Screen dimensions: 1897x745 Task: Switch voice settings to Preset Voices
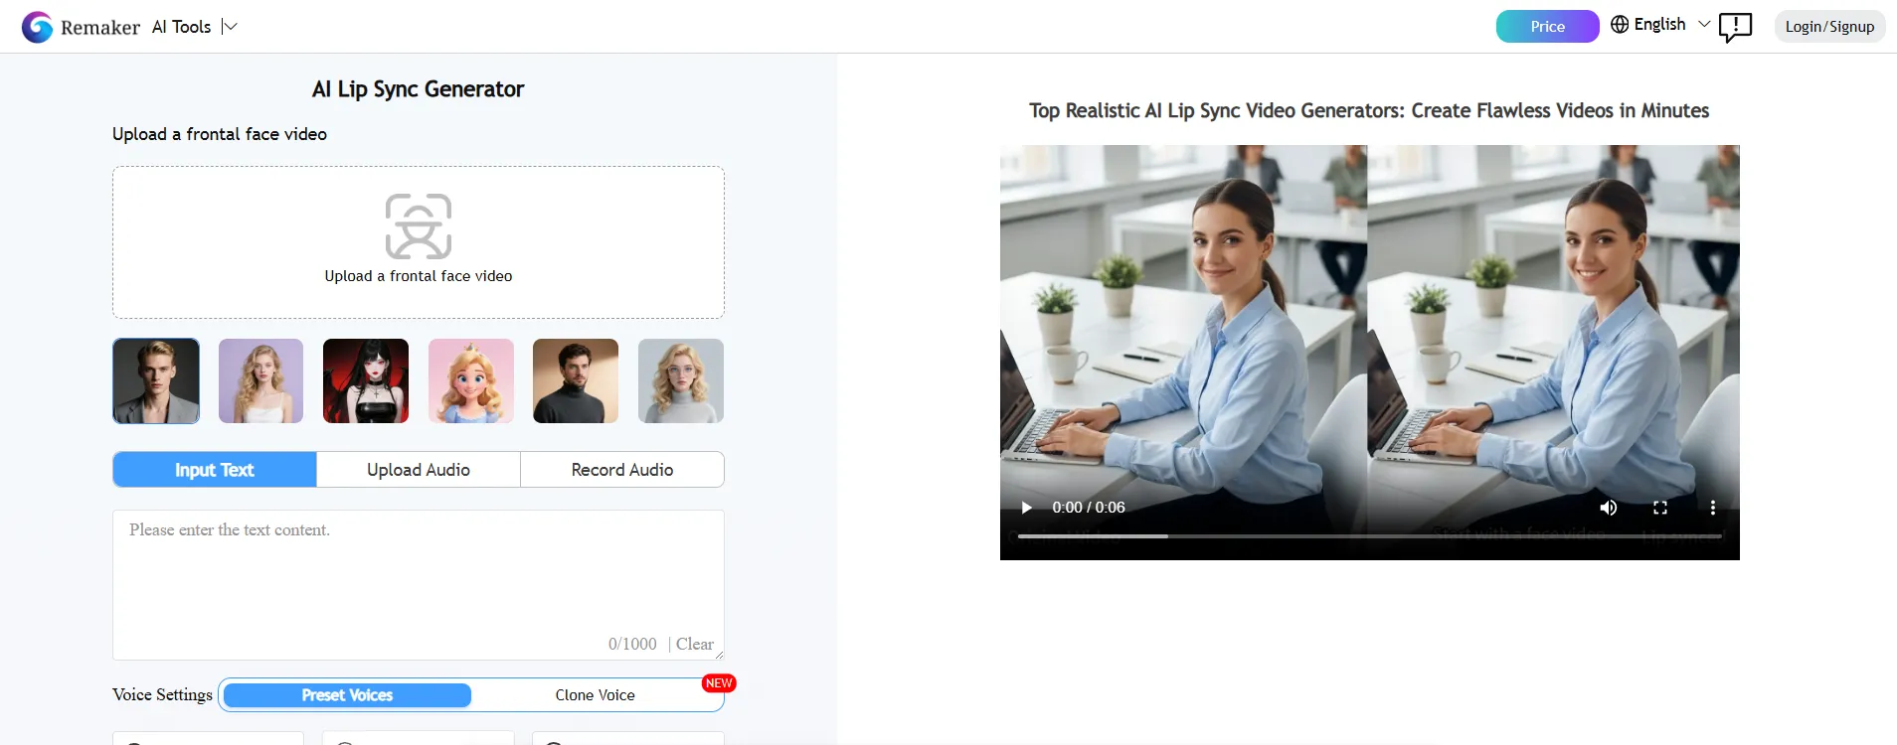[347, 695]
